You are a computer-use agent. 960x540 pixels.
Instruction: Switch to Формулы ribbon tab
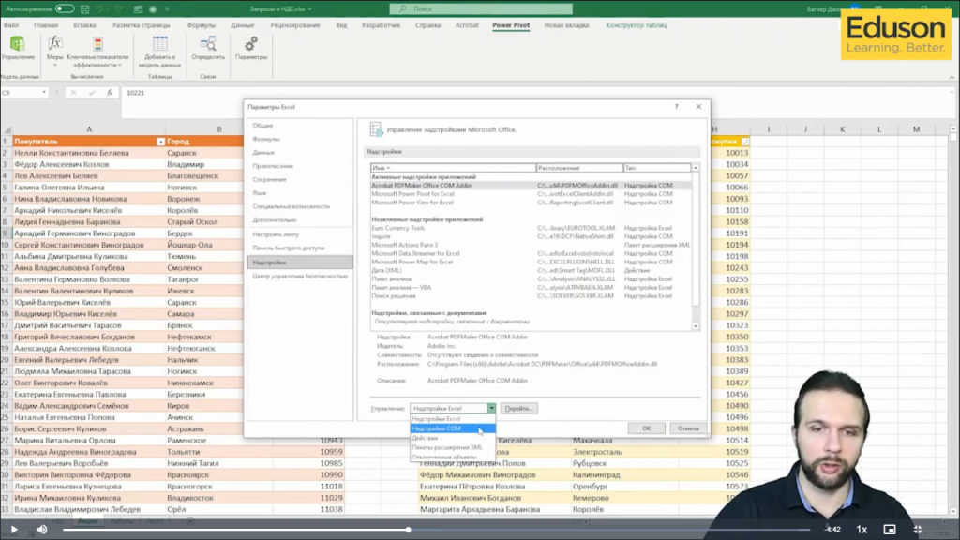[201, 25]
